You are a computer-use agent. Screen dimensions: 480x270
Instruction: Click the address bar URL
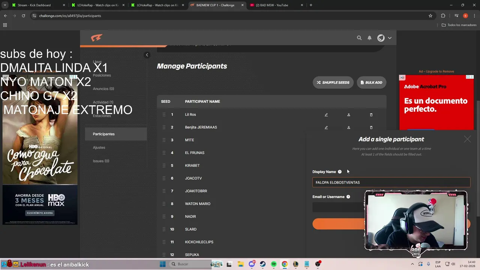[x=70, y=16]
